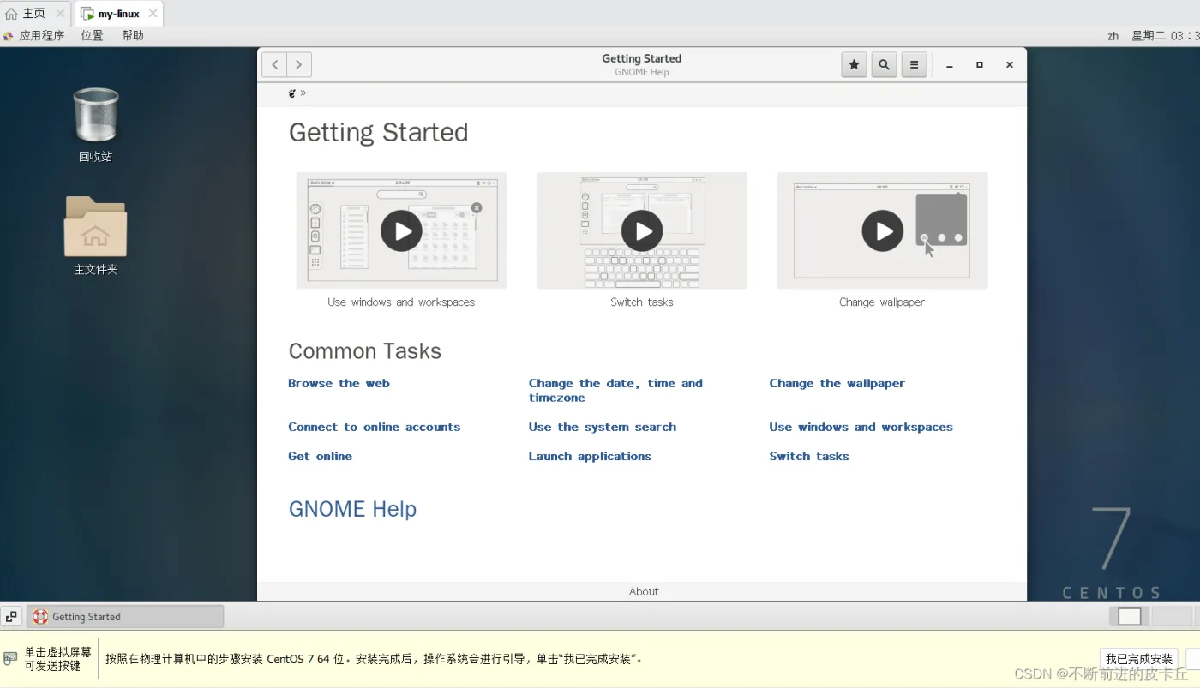Close the 主页 tab
This screenshot has height=688, width=1200.
click(60, 14)
